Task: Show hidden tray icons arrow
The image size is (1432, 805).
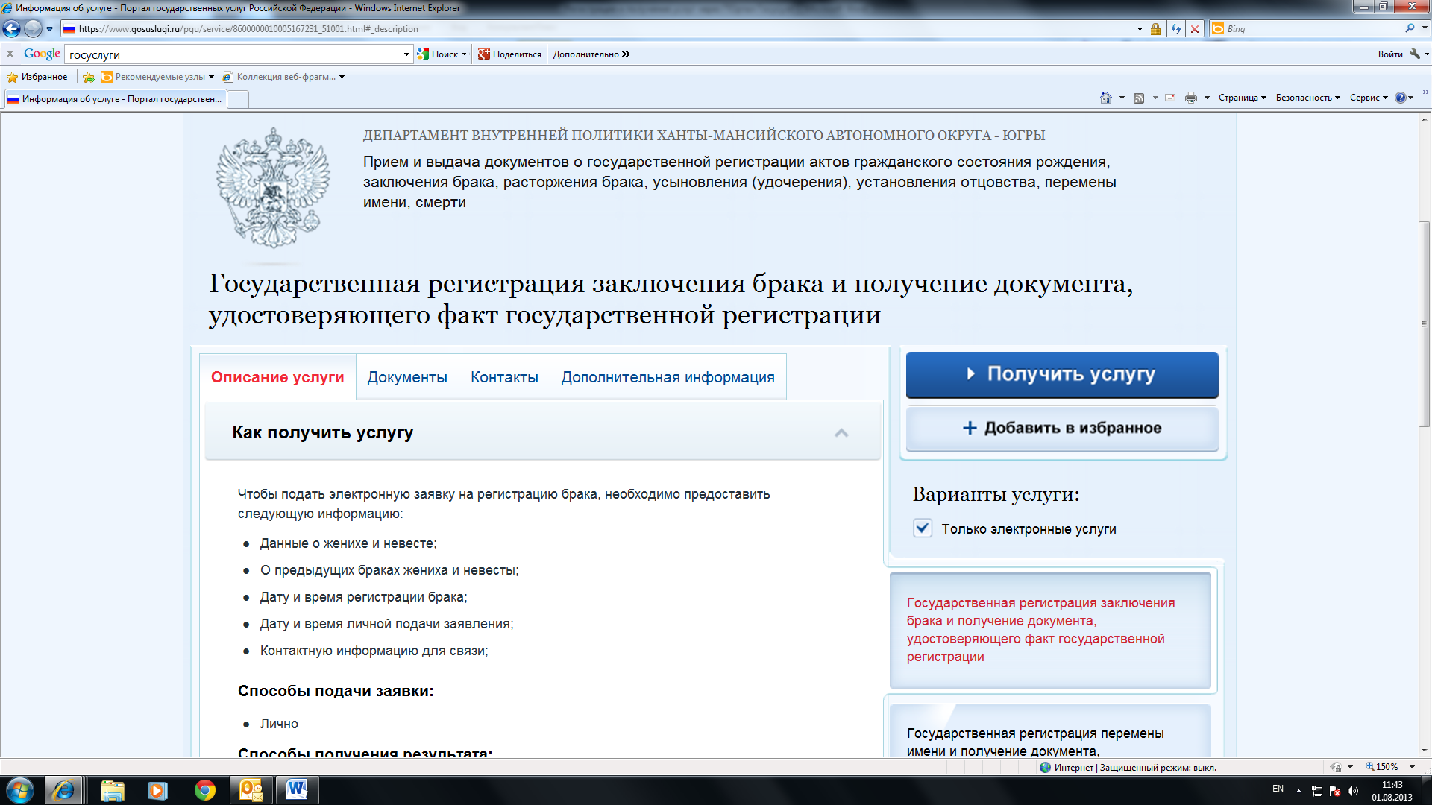Action: (1298, 791)
